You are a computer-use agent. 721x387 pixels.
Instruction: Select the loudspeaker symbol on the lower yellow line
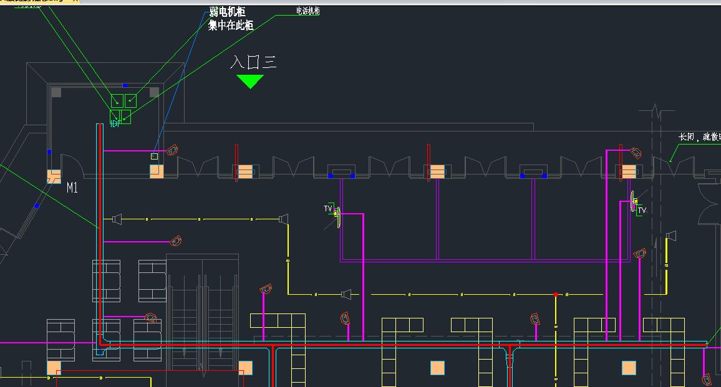point(346,294)
